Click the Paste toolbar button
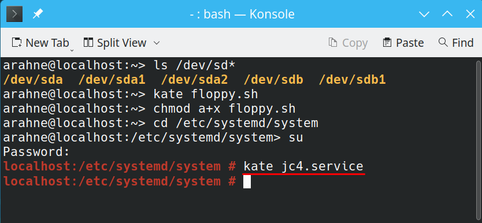482x223 pixels. tap(403, 43)
